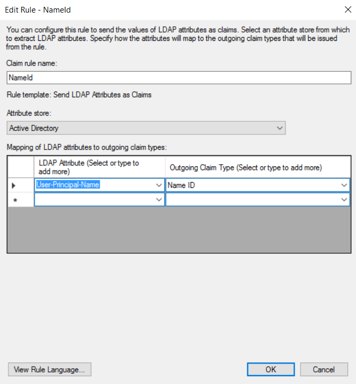Open the empty Outgoing Claim Type dropdown arrow

(344, 199)
